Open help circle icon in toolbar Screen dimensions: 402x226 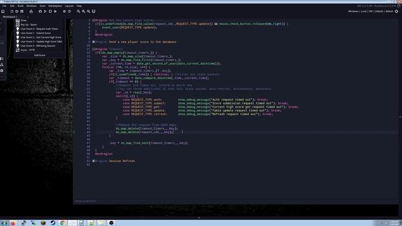(70, 11)
